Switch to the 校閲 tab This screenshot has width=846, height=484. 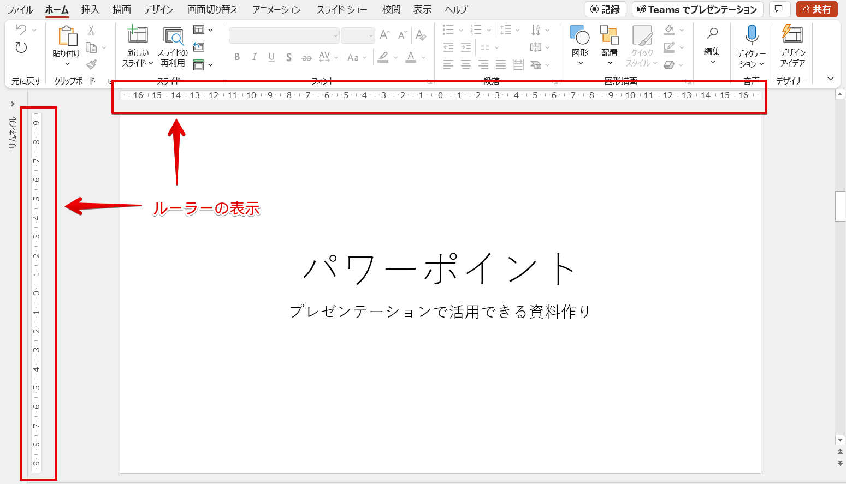tap(391, 10)
